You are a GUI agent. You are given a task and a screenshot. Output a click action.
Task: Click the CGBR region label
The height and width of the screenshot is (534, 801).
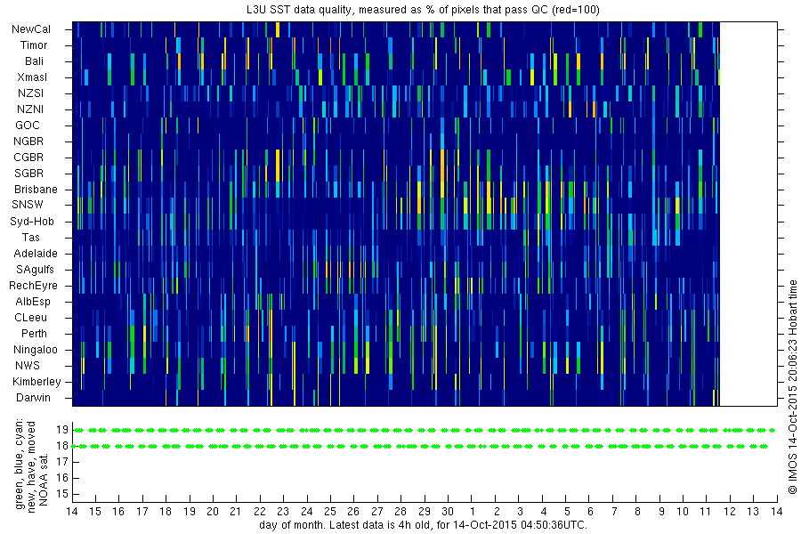28,158
